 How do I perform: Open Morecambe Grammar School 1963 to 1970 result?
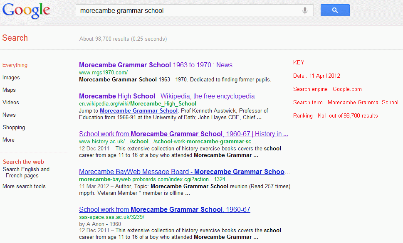pyautogui.click(x=156, y=65)
